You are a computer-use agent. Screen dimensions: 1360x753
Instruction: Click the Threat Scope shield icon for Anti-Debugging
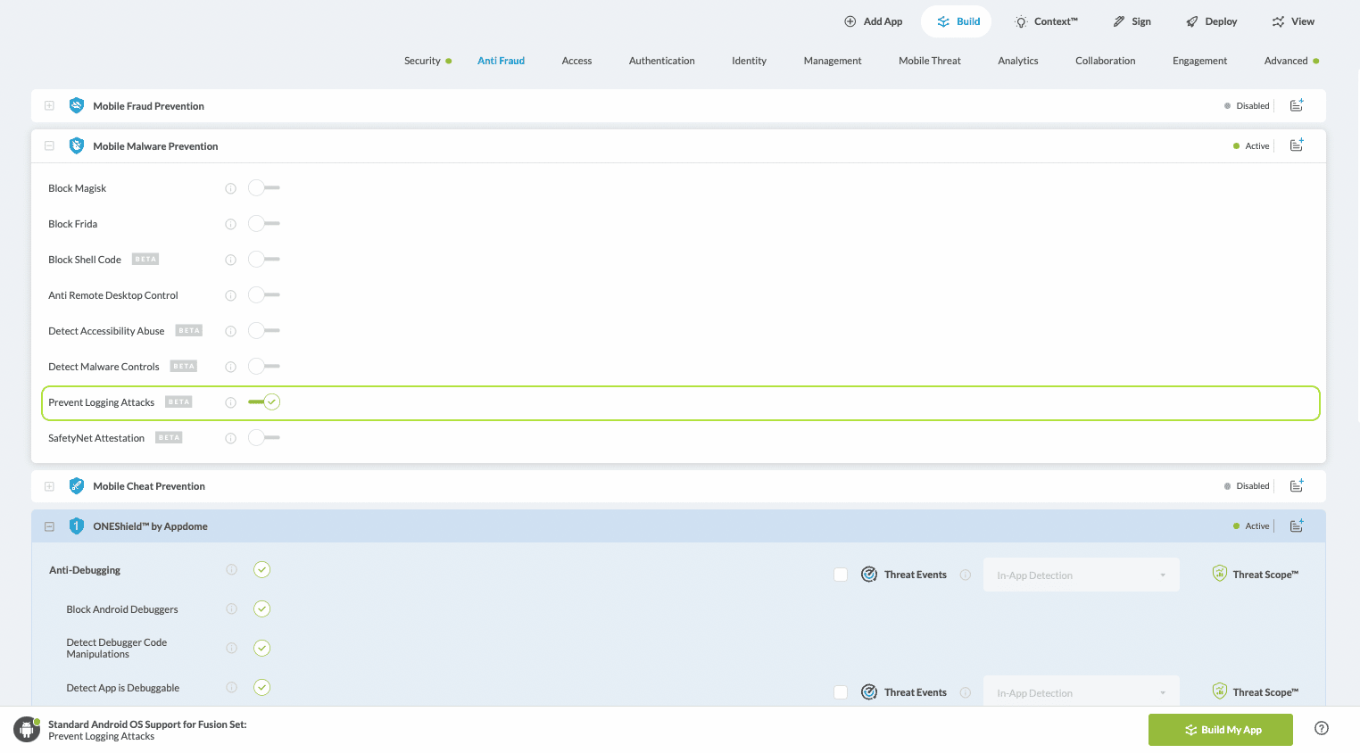pos(1219,574)
